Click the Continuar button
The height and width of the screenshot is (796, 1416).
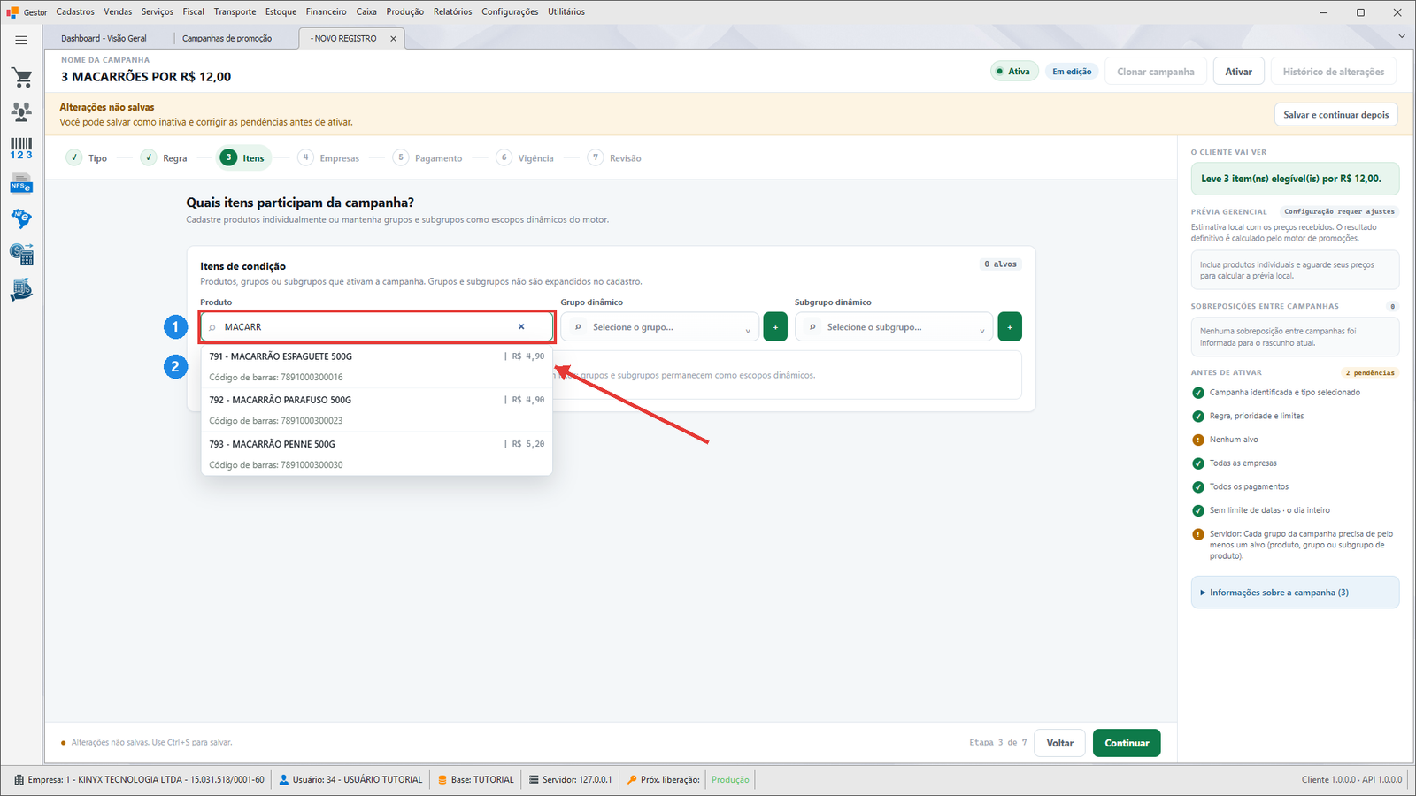coord(1127,743)
